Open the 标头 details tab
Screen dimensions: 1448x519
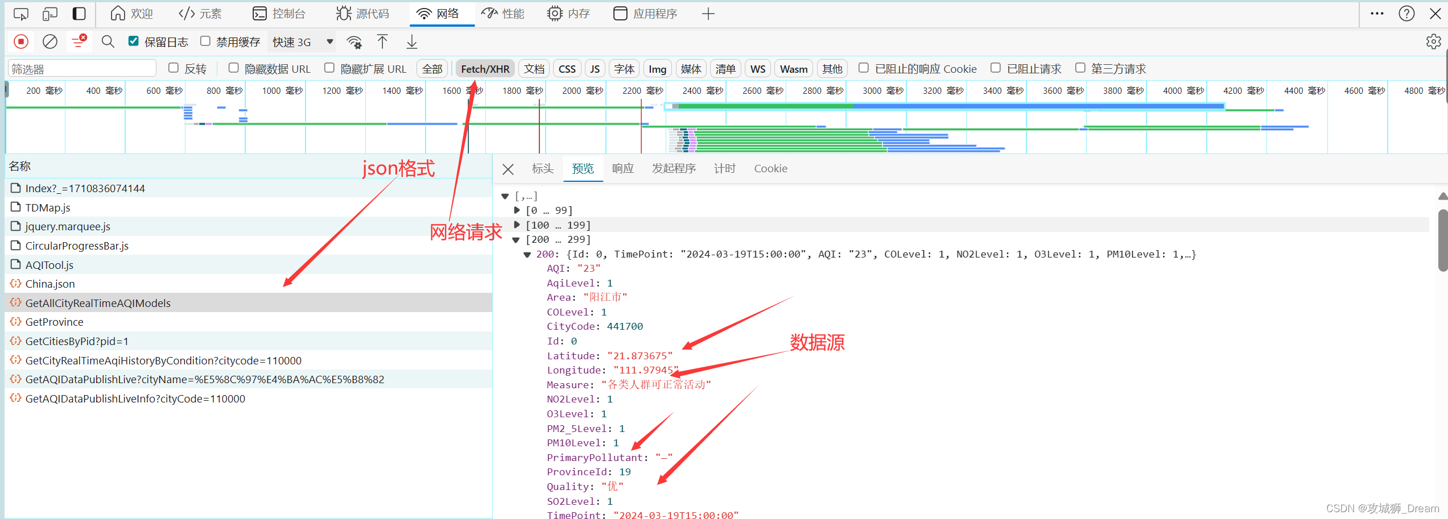click(x=542, y=169)
